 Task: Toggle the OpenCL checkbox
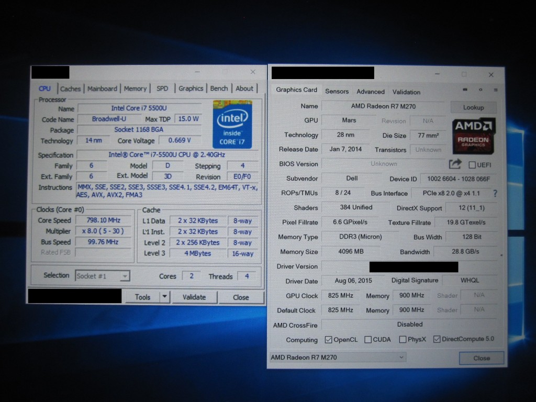329,340
